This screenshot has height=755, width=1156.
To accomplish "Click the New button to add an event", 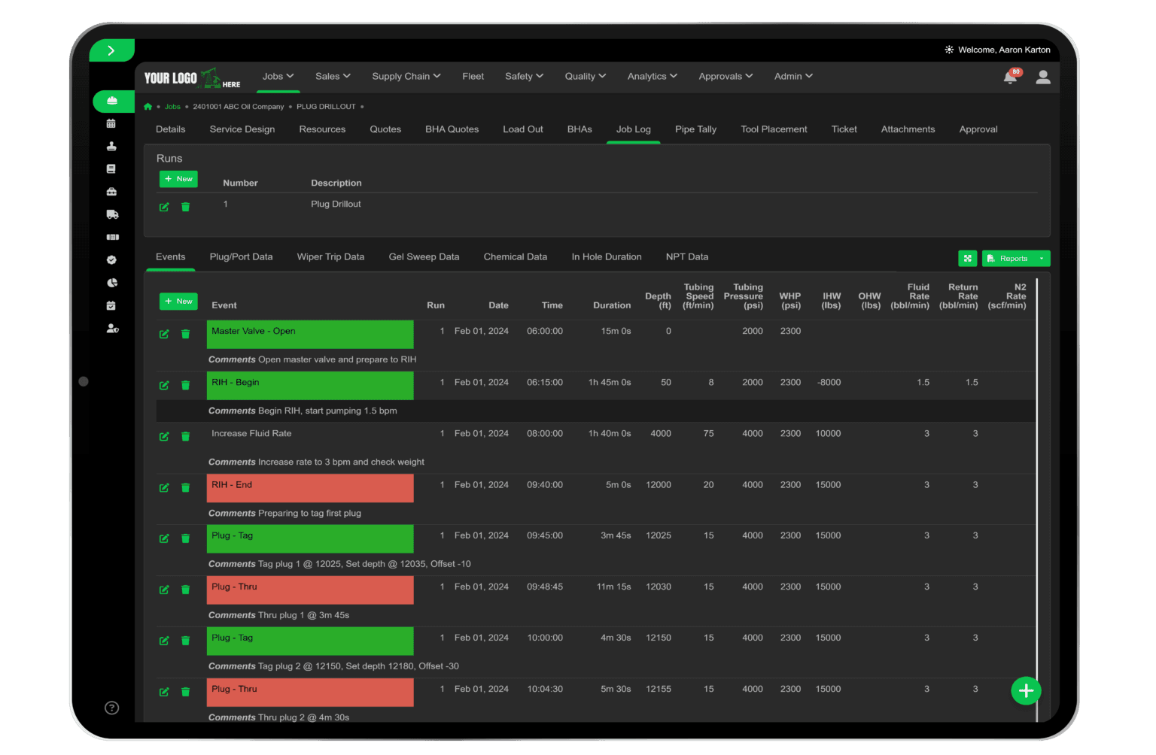I will pos(178,301).
